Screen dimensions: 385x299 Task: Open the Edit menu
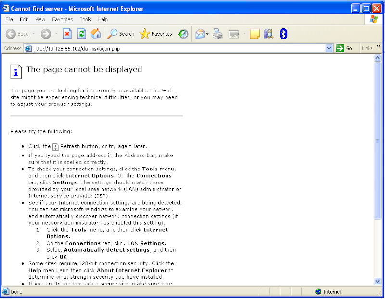tap(24, 19)
